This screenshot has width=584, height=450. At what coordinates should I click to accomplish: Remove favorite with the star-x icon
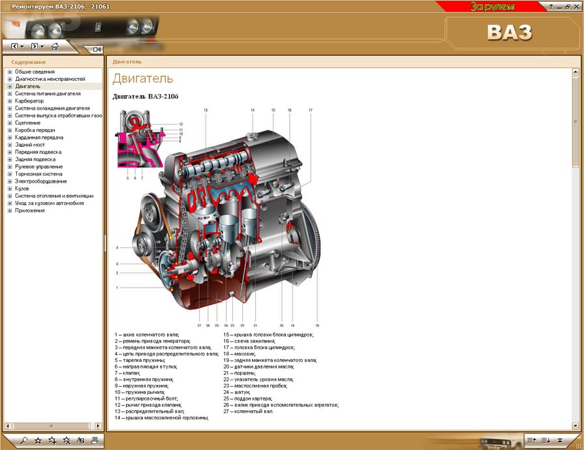67,441
